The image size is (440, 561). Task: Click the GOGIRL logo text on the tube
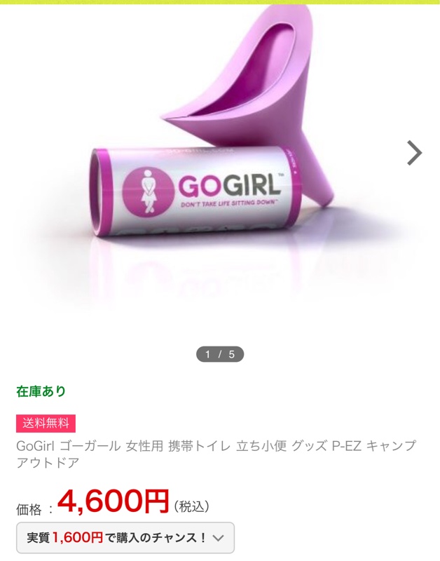(x=228, y=185)
